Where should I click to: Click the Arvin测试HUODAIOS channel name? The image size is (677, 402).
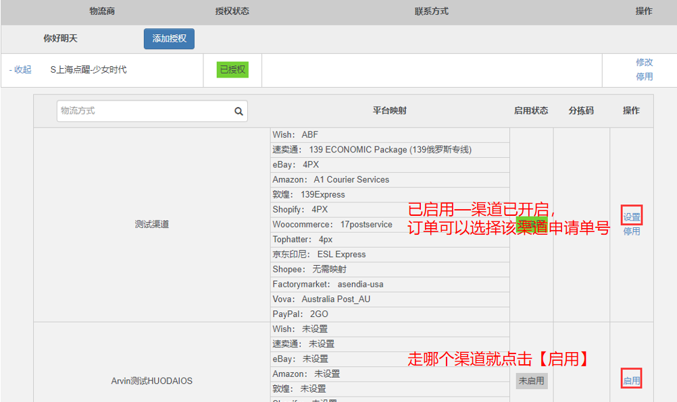(151, 381)
